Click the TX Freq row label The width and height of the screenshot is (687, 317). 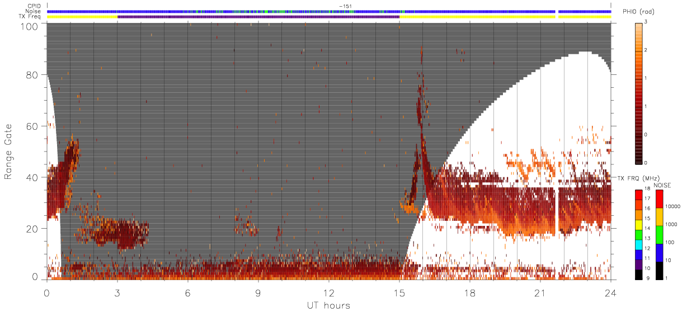click(30, 16)
